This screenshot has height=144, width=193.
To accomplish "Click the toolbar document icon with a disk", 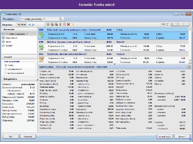I will point(56,25).
